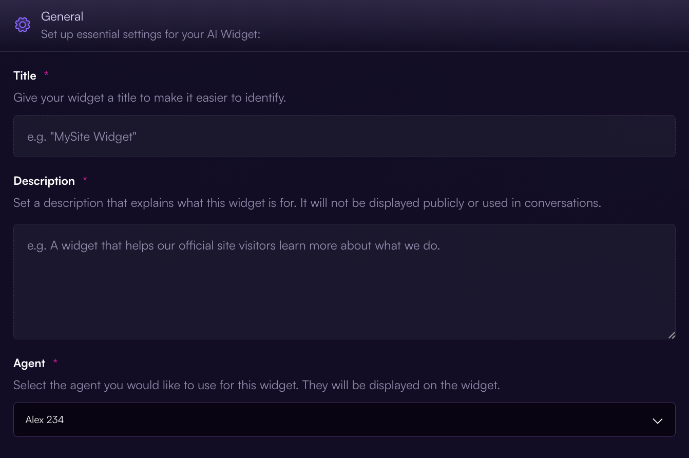The image size is (689, 458).
Task: Click the red asterisk next to Agent
Action: 55,362
